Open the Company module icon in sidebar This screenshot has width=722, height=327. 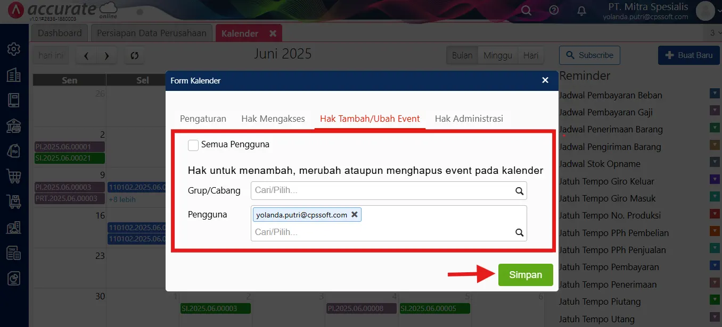(x=14, y=75)
